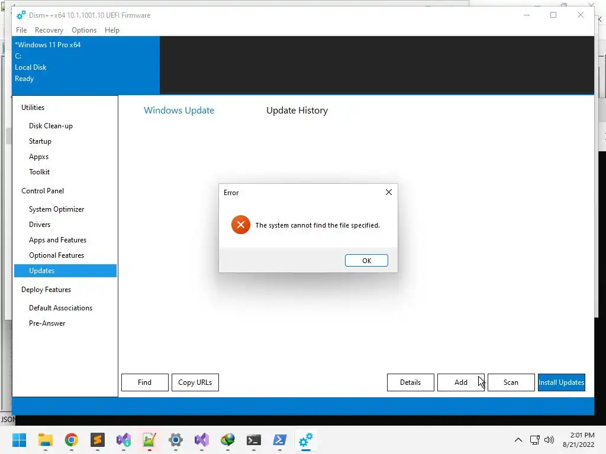Image resolution: width=606 pixels, height=454 pixels.
Task: Maximize the Dism++ window
Action: [553, 15]
